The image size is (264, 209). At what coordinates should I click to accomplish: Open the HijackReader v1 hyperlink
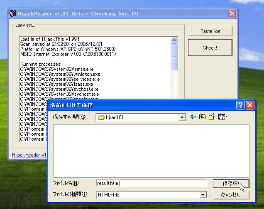click(29, 155)
